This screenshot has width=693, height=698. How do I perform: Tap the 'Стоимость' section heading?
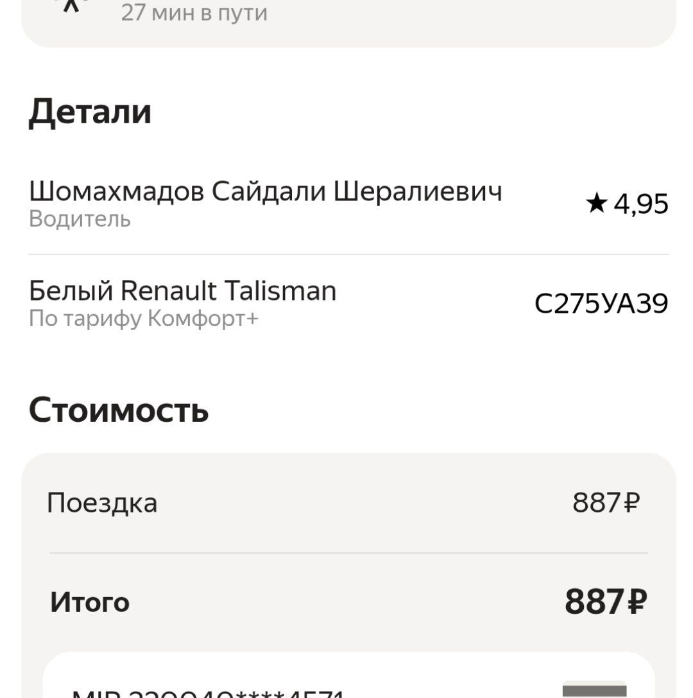(119, 410)
